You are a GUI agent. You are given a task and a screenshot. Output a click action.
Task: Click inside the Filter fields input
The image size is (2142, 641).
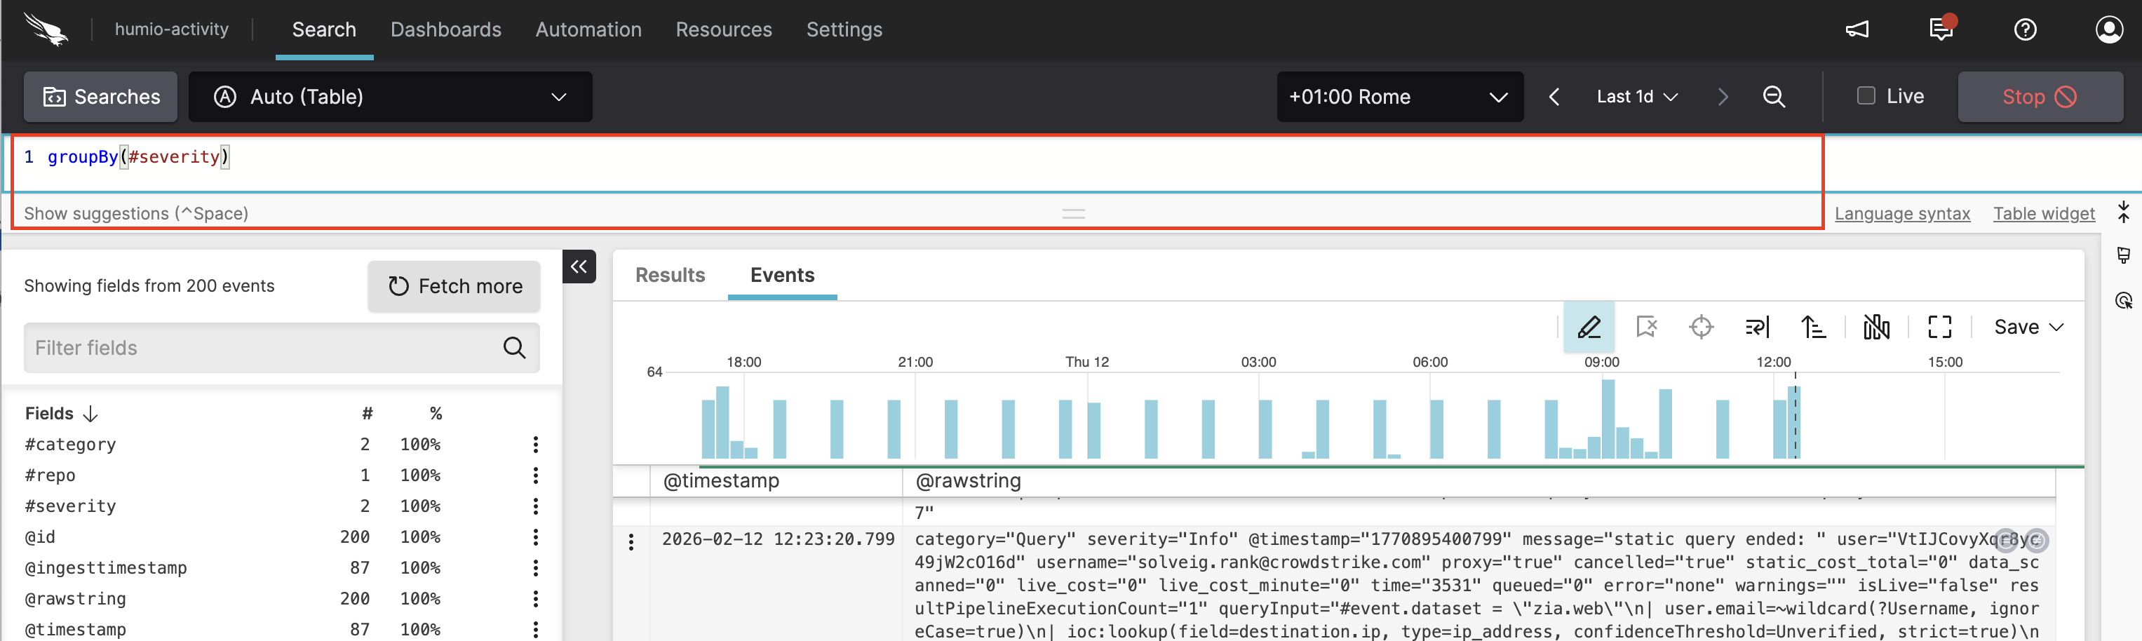point(250,348)
